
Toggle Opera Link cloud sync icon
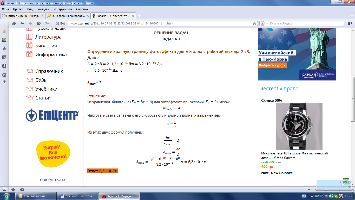(13, 189)
